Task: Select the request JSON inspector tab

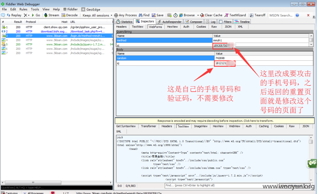Action: 228,27
